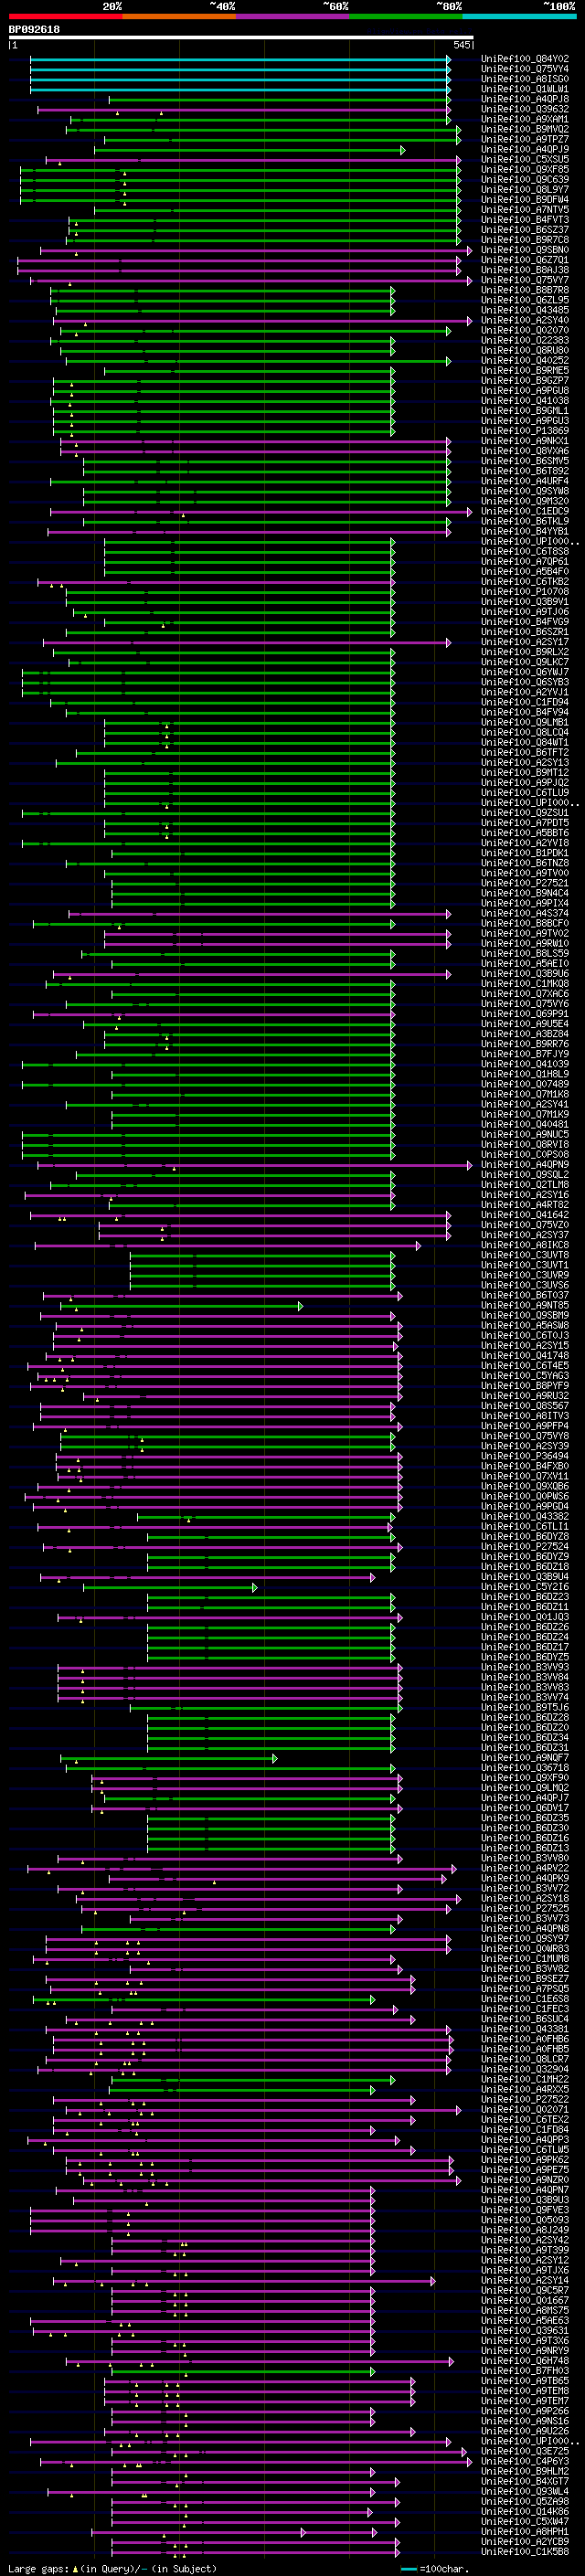Select the UniRef100_Q8L9Y7 label
585x2576 pixels.
click(x=525, y=190)
